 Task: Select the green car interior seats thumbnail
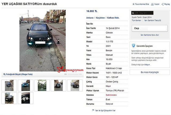pos(42,85)
